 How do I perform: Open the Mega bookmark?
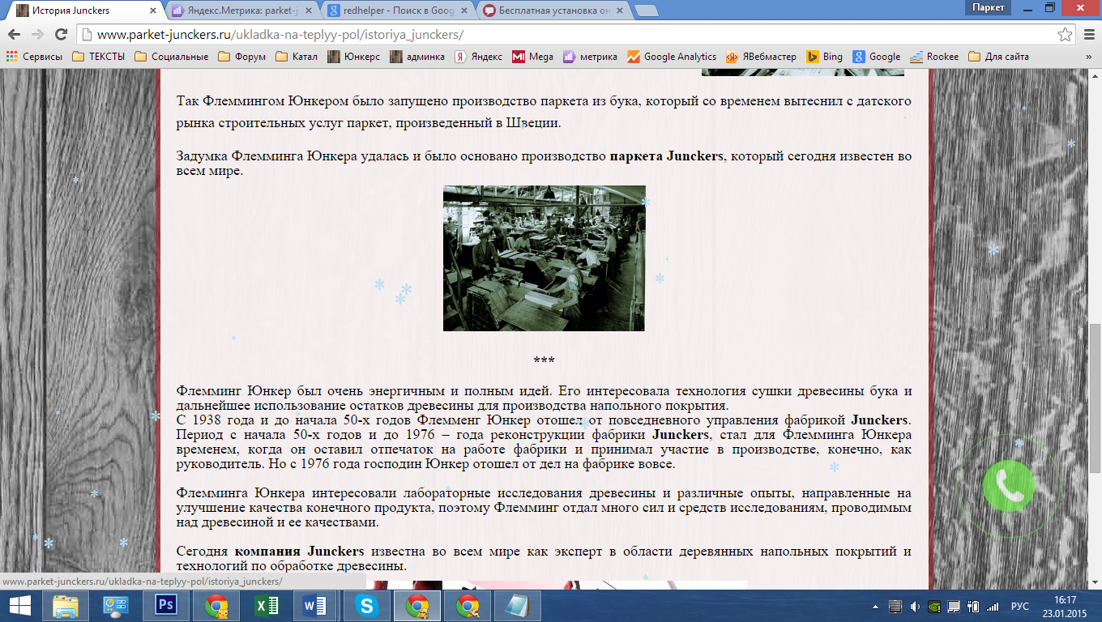coord(532,57)
